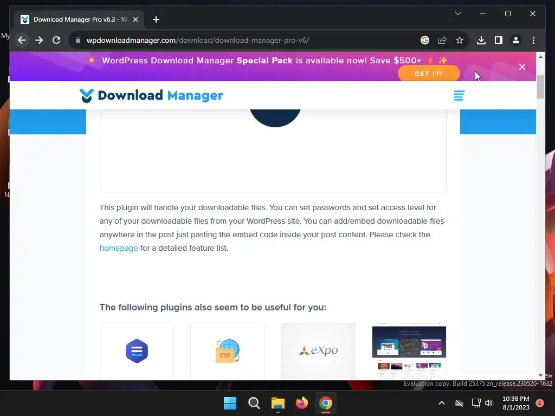Open the site hamburger menu

459,95
